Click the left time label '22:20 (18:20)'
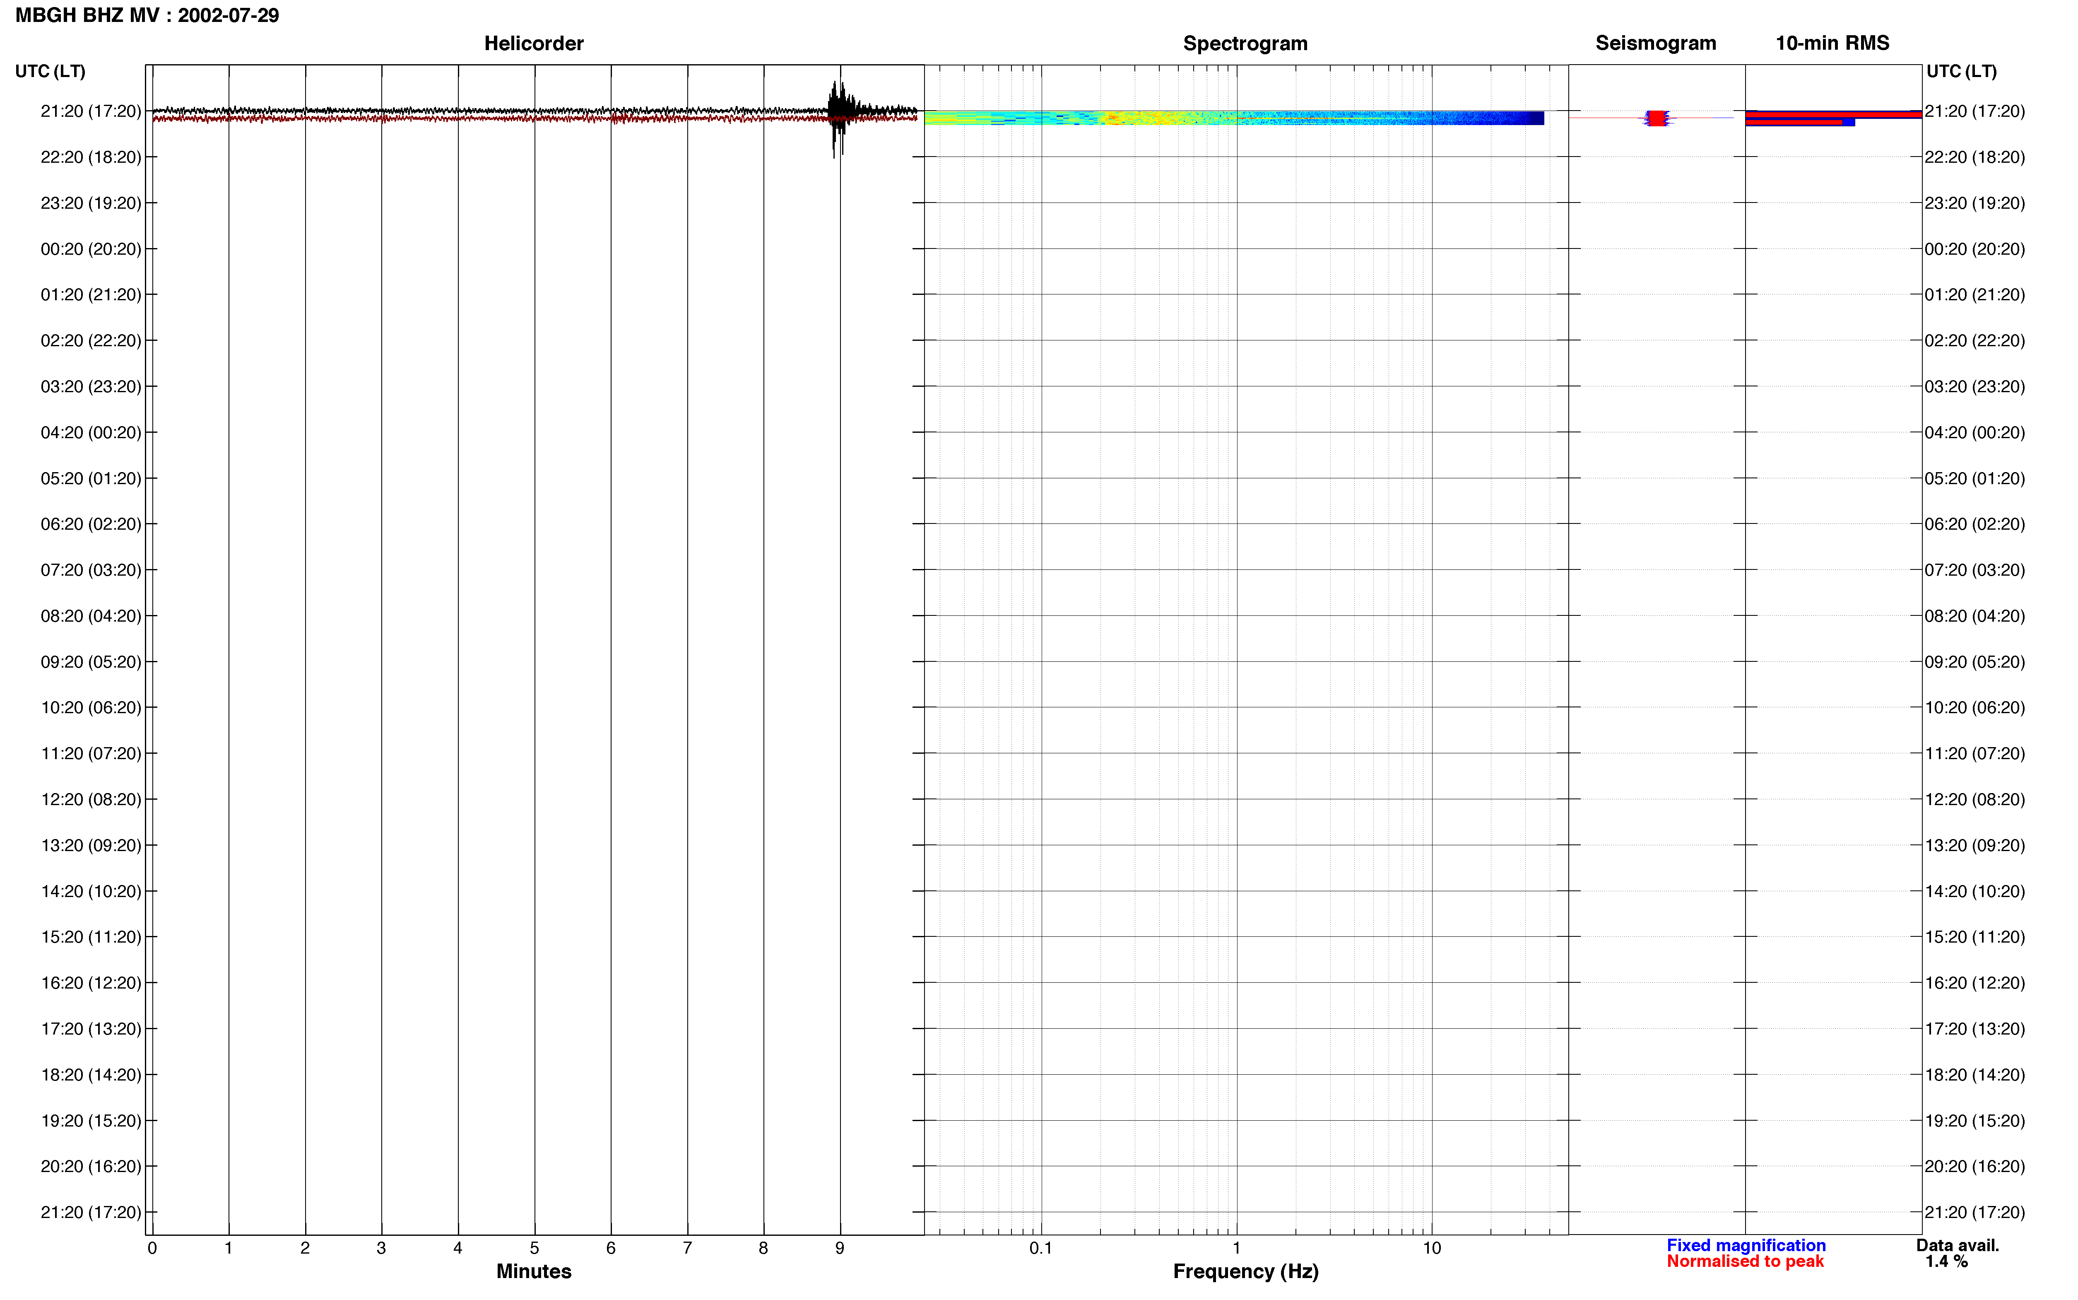2078x1300 pixels. (91, 157)
